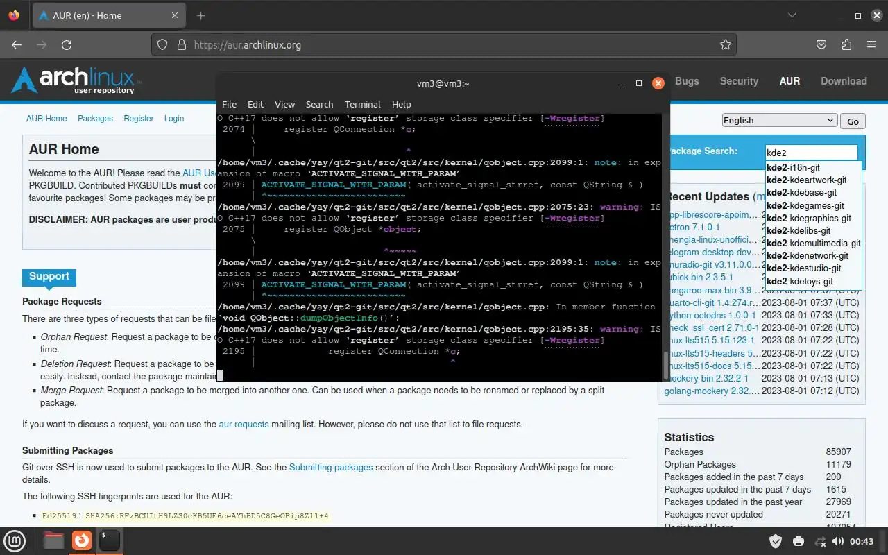Open the terminal Edit menu
888x555 pixels.
tap(255, 104)
